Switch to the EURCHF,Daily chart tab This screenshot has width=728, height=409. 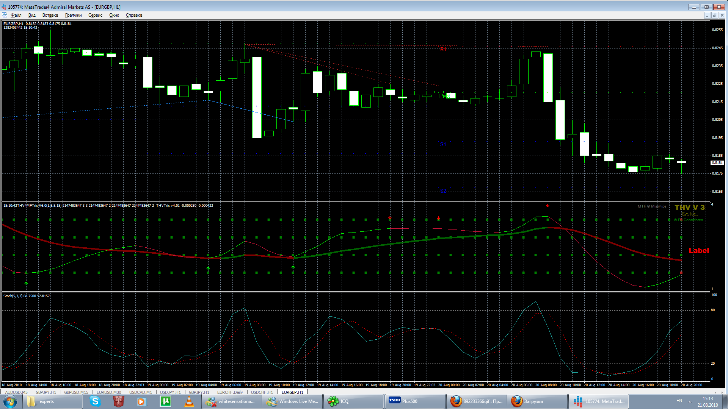coord(230,392)
